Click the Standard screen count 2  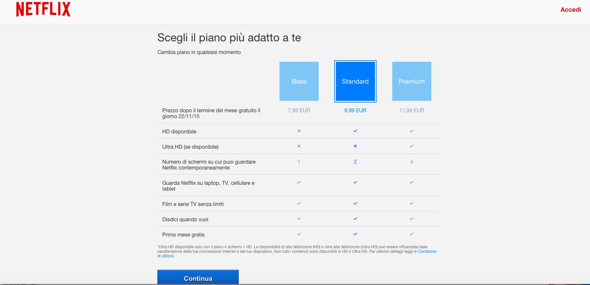355,162
